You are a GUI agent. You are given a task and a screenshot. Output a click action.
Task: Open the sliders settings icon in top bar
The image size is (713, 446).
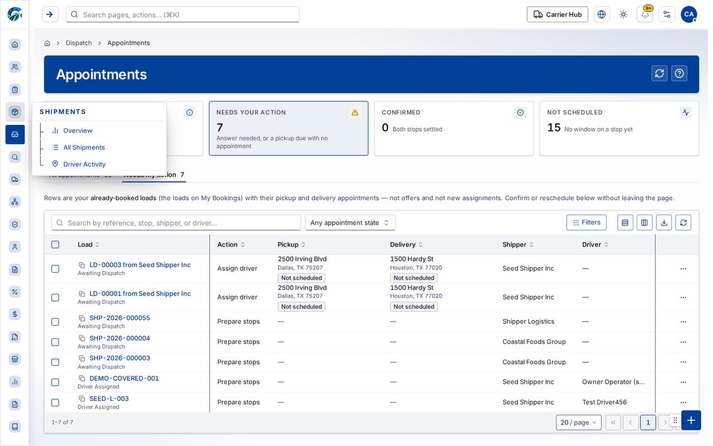pos(667,14)
